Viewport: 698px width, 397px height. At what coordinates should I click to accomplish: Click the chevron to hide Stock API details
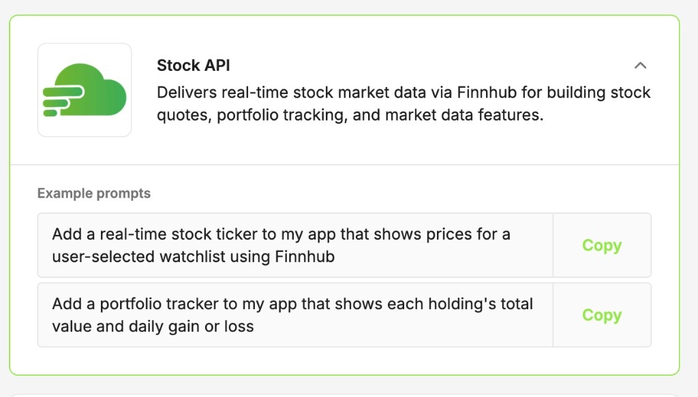tap(640, 65)
